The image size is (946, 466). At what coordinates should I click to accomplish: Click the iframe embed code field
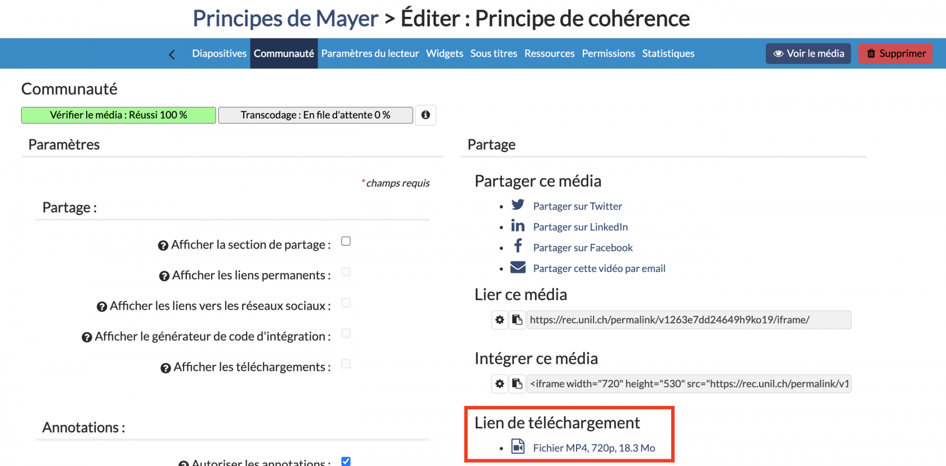click(x=689, y=384)
